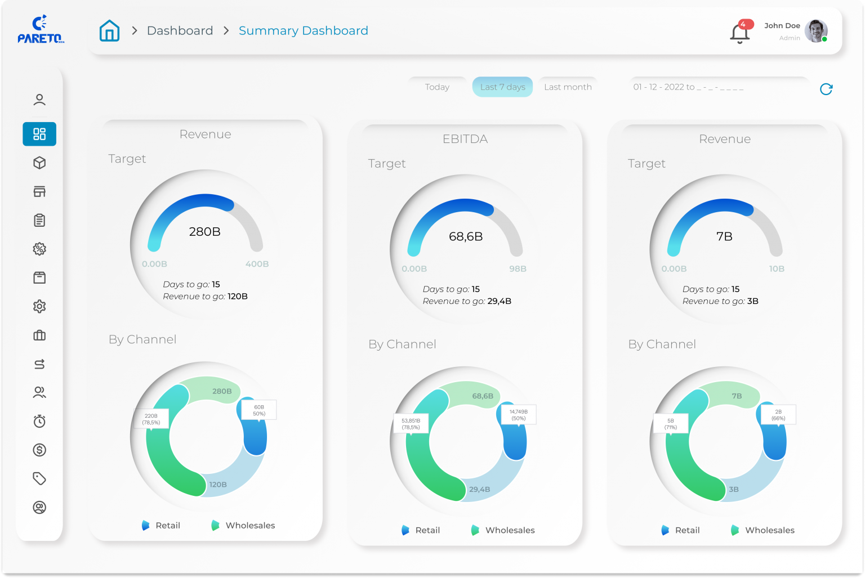Open the briefcase sidebar icon
Viewport: 865px width, 578px height.
click(39, 335)
